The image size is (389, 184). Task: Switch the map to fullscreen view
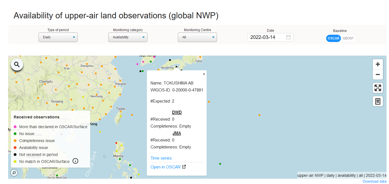pos(378,88)
